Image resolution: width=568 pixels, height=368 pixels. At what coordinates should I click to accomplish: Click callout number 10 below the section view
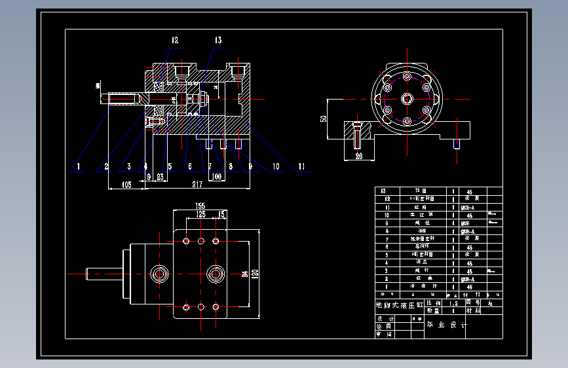[x=276, y=166]
